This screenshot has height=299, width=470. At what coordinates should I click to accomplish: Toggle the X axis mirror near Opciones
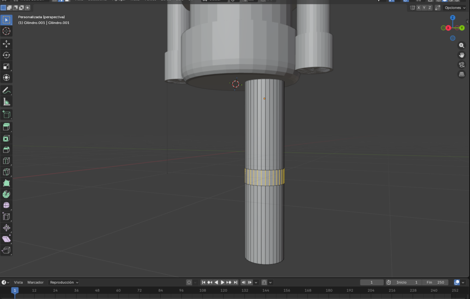click(419, 7)
